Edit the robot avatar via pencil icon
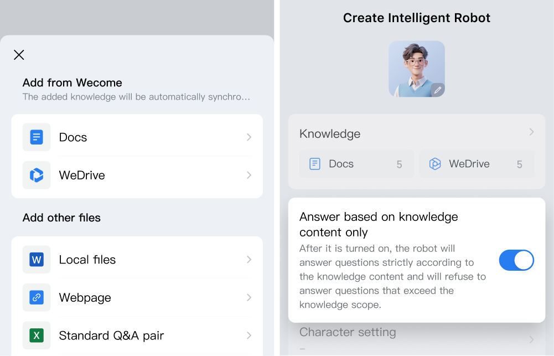The height and width of the screenshot is (356, 554). coord(437,90)
